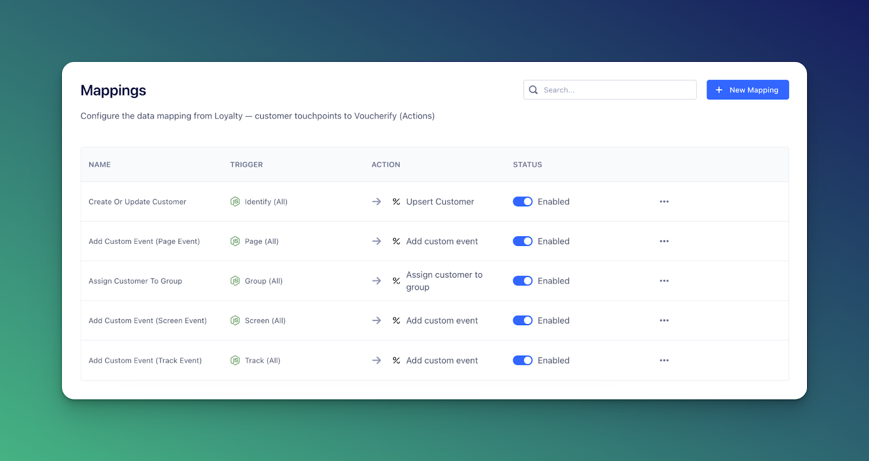Open options menu for Create Or Update Customer
Viewport: 869px width, 461px height.
(x=664, y=201)
